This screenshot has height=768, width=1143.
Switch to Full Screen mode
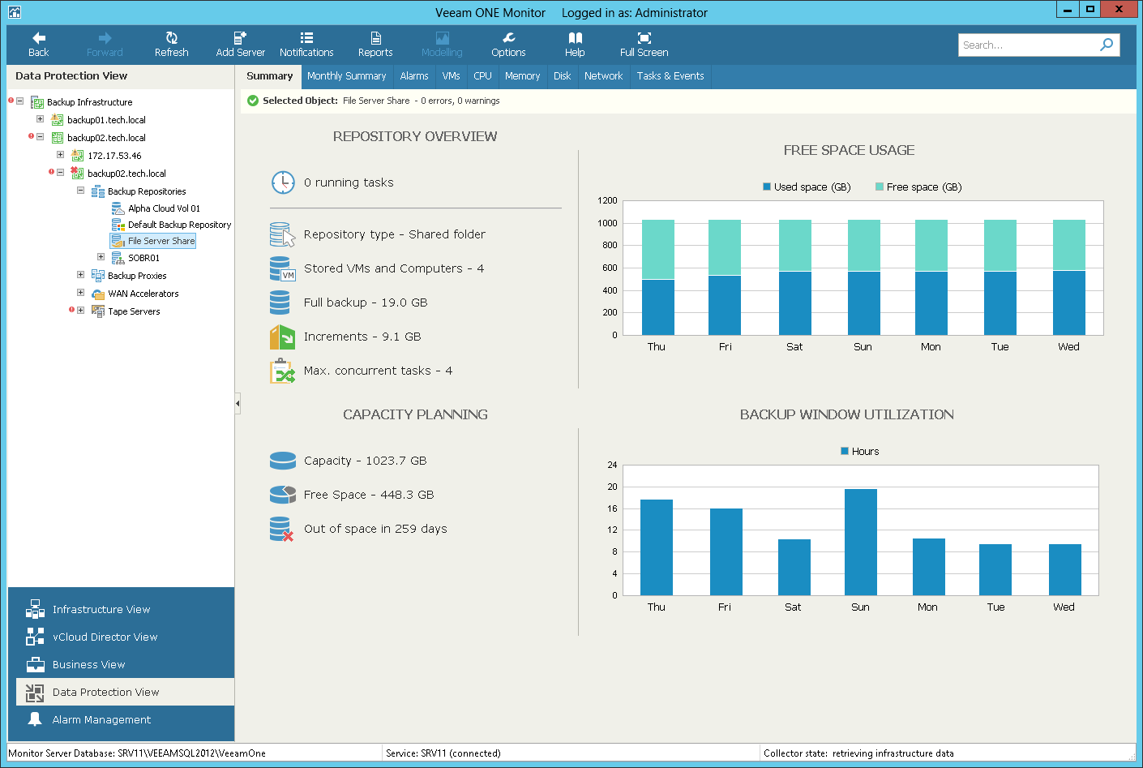click(x=644, y=45)
